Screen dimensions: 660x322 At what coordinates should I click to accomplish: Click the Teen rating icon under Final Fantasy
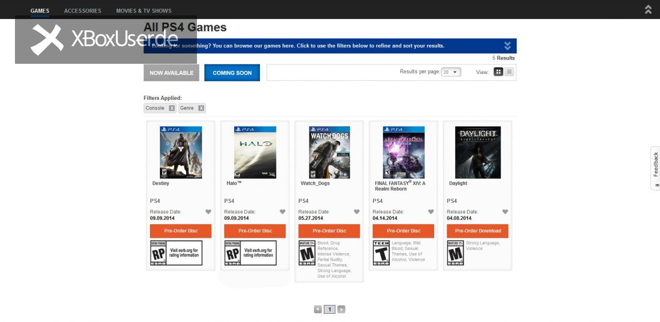381,253
